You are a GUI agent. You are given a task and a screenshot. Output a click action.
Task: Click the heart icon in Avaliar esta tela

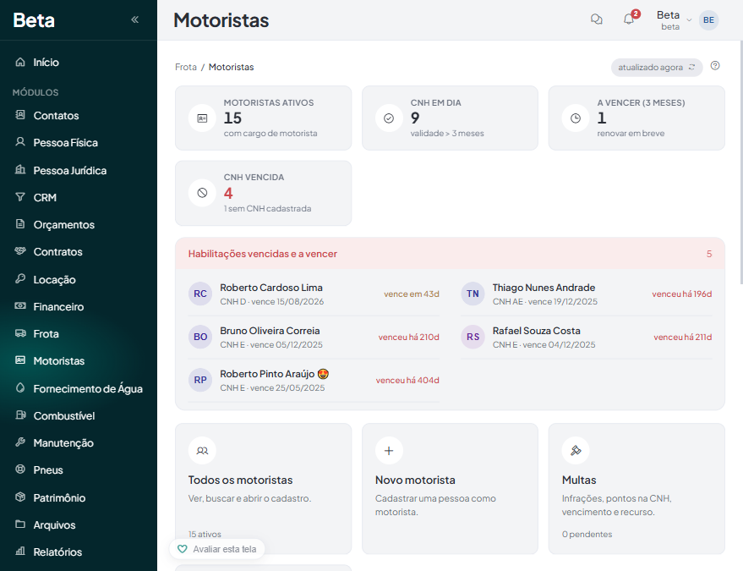[182, 549]
